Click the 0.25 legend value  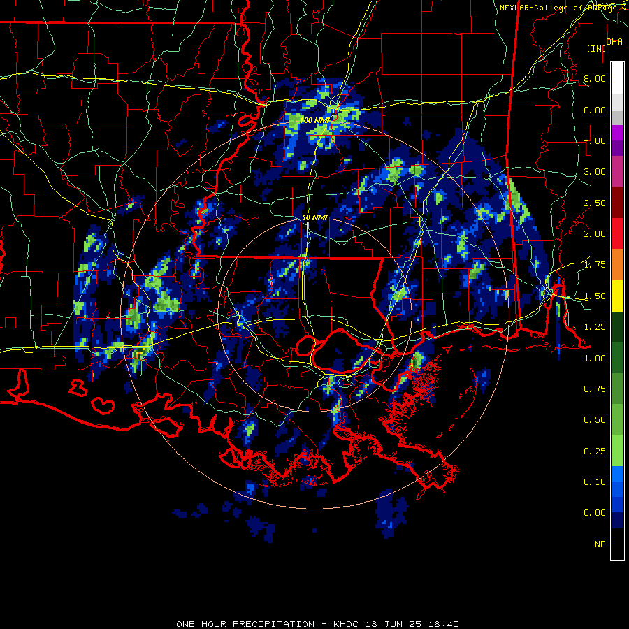pyautogui.click(x=595, y=451)
